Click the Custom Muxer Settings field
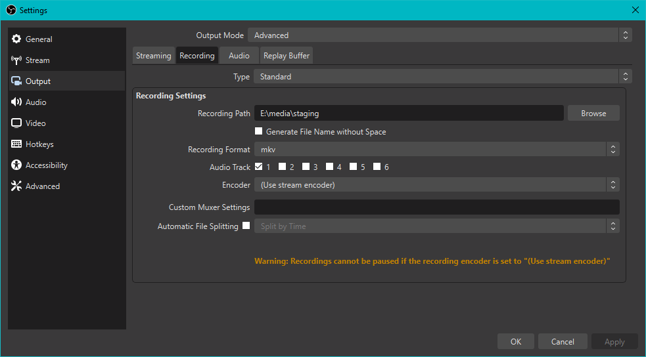 pyautogui.click(x=436, y=207)
